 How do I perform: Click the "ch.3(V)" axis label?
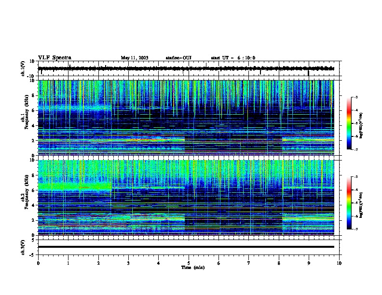(x=23, y=247)
